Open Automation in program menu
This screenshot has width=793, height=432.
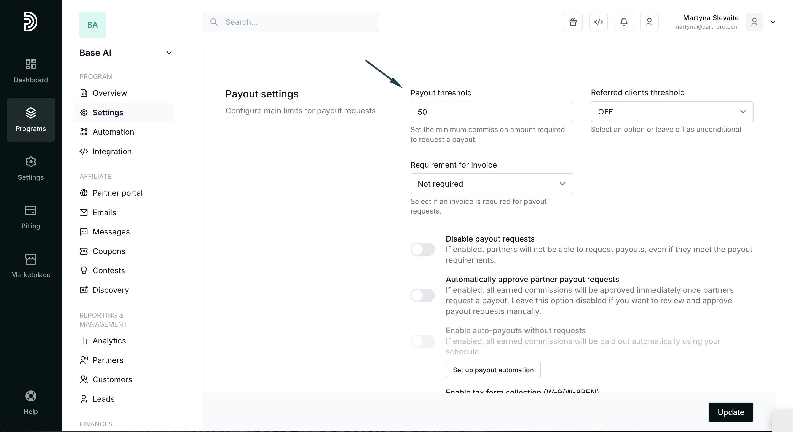pos(113,132)
